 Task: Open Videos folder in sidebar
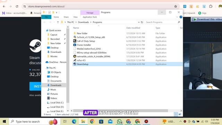pyautogui.click(x=54, y=98)
